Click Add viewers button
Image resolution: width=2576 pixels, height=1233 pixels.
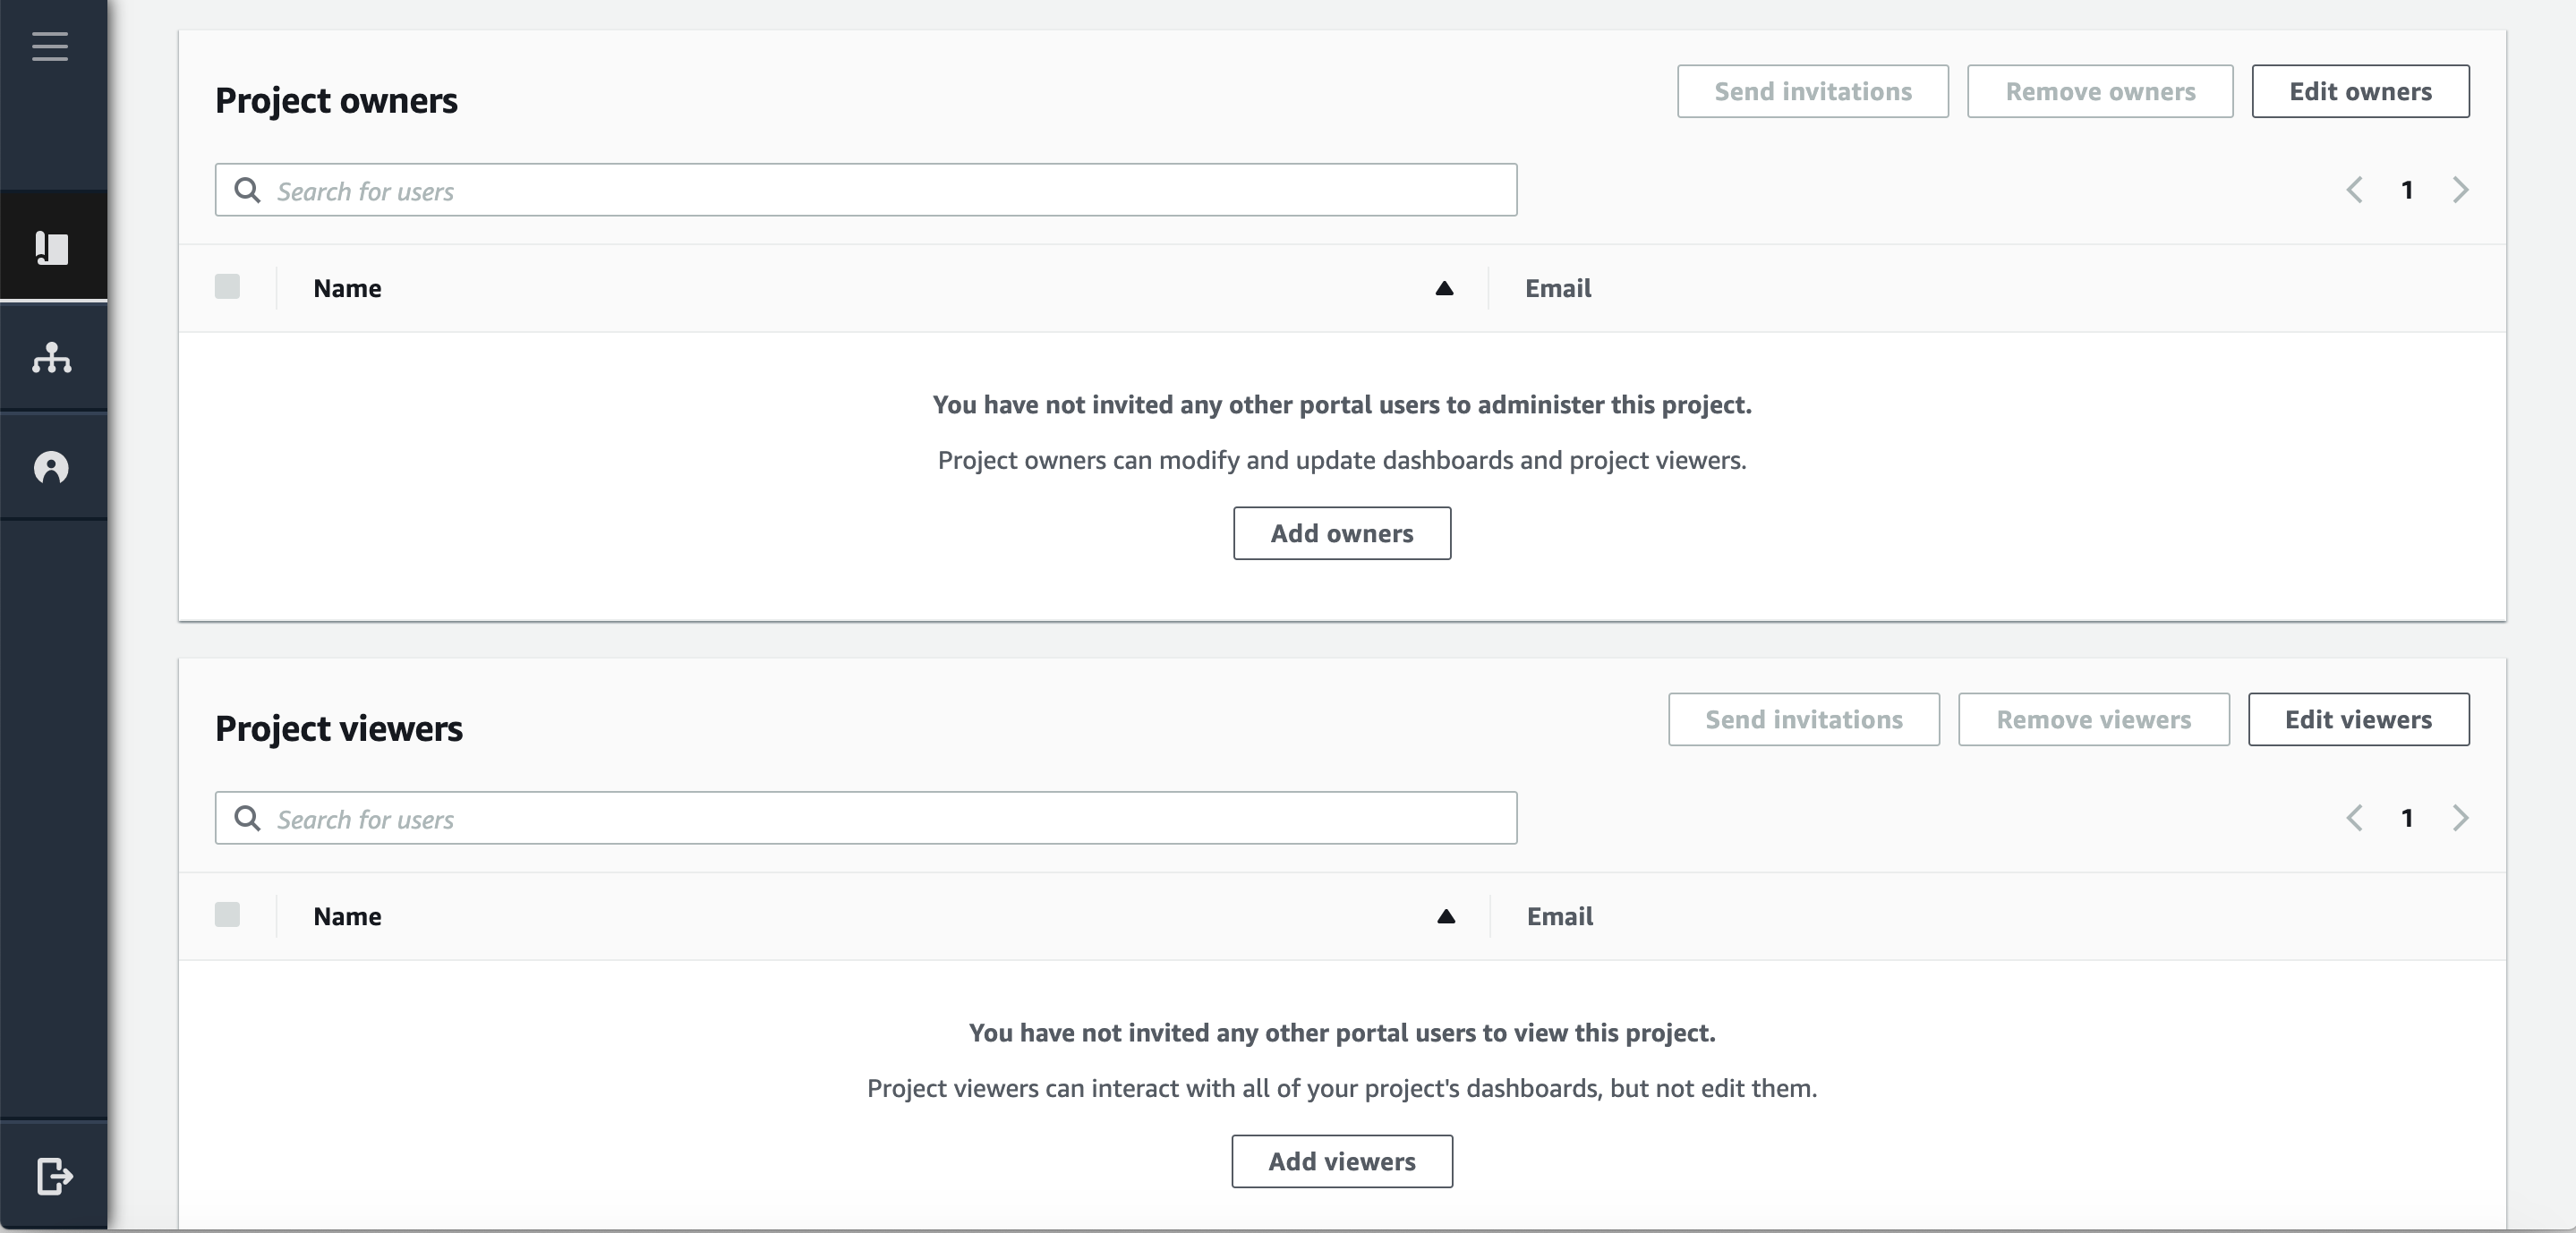tap(1342, 1161)
